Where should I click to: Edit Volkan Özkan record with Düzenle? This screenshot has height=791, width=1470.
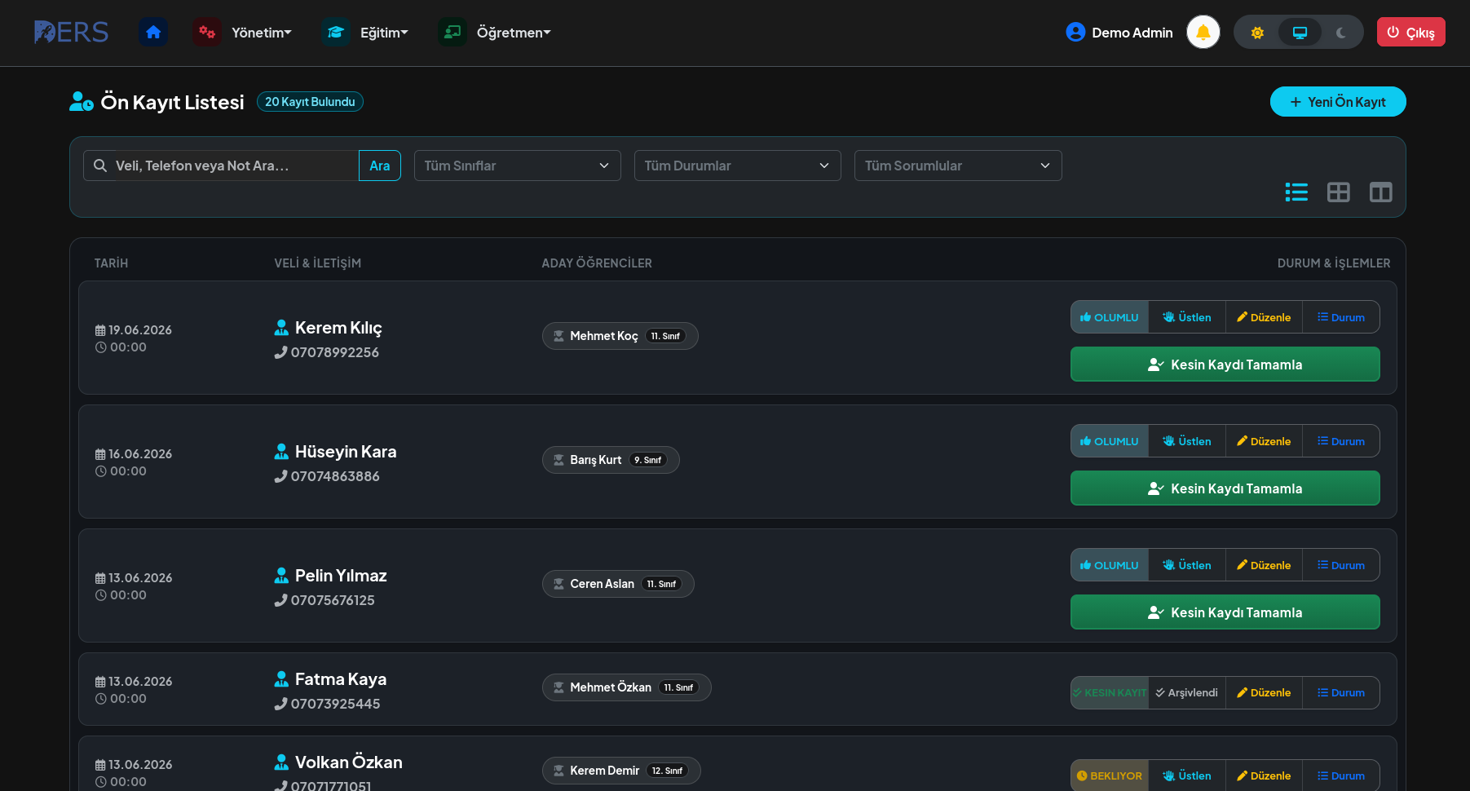coord(1264,776)
